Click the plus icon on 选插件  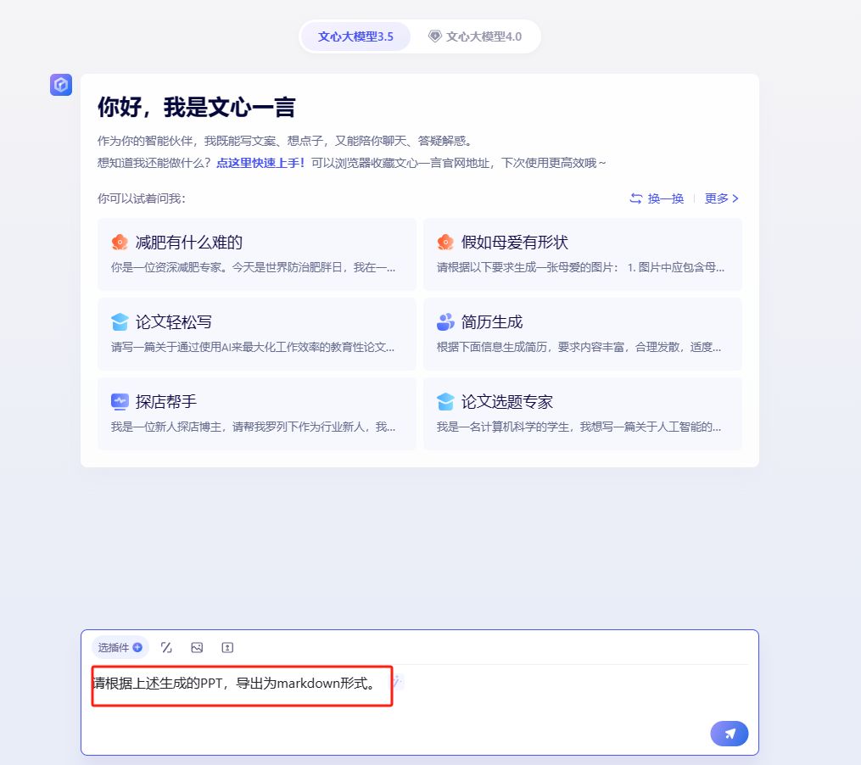point(137,647)
